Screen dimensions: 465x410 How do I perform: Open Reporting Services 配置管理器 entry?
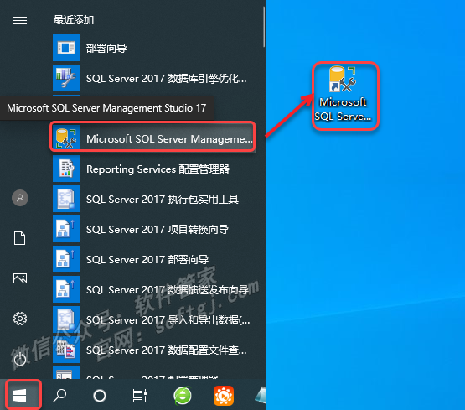click(158, 169)
